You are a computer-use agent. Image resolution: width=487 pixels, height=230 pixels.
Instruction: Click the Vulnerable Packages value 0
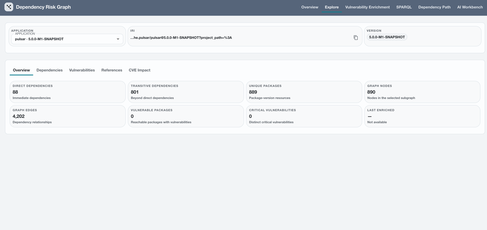tap(132, 116)
